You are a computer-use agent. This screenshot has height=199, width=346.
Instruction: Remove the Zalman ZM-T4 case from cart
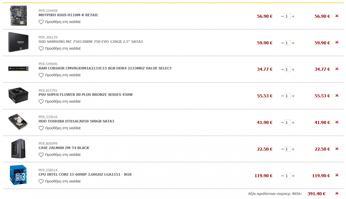[337, 149]
